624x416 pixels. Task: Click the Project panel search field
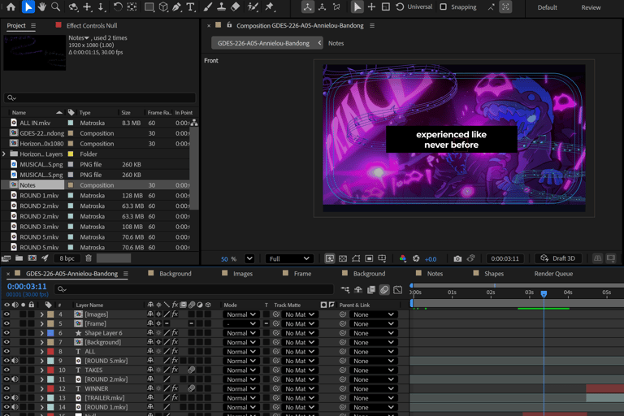tap(99, 98)
